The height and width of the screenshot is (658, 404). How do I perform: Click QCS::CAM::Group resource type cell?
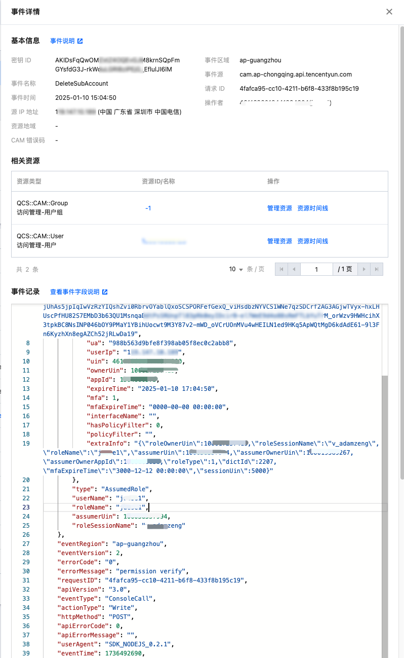pos(42,208)
